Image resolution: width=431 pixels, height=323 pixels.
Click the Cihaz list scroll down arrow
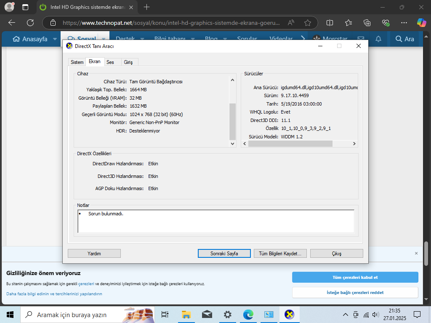(x=232, y=144)
